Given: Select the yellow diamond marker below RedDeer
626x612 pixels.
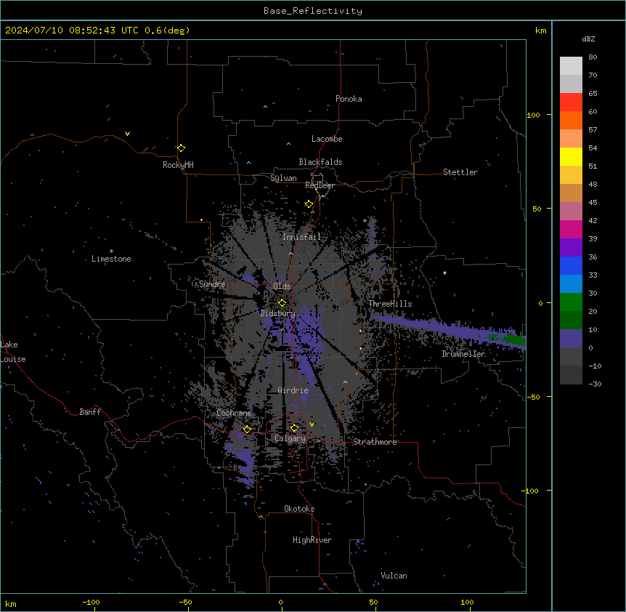Looking at the screenshot, I should [x=309, y=204].
